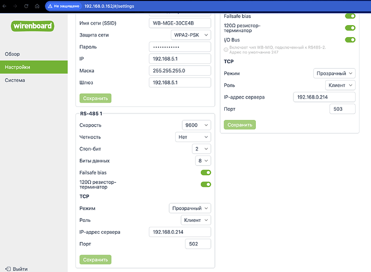The width and height of the screenshot is (371, 272).
Task: Click Сохранить below port 503
Action: [x=240, y=125]
